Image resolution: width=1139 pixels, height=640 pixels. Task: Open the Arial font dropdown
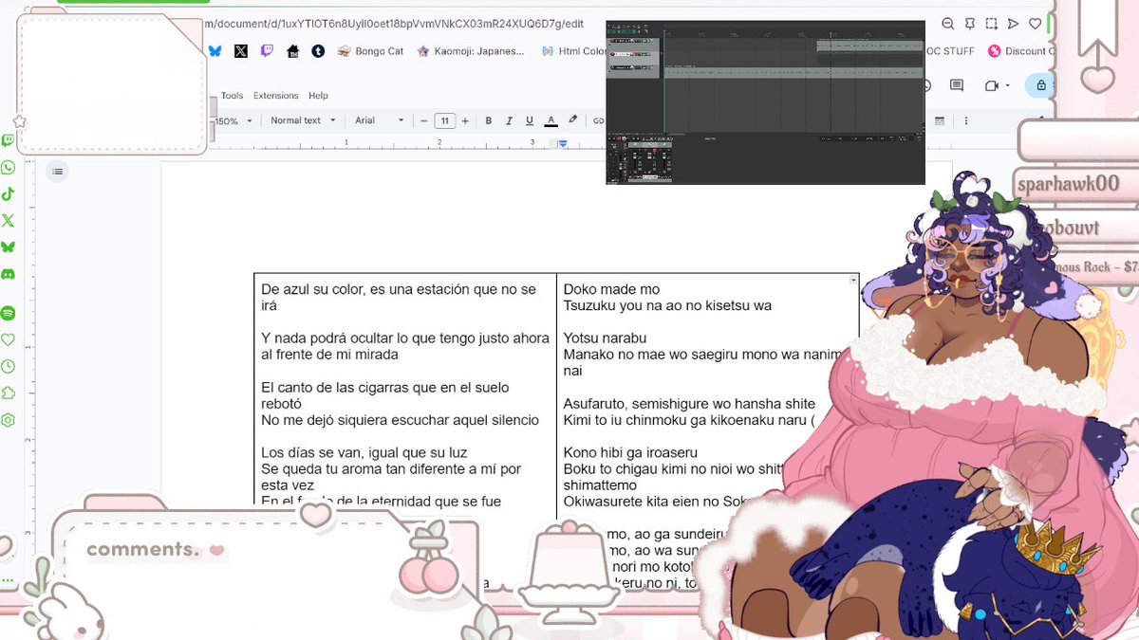point(376,120)
